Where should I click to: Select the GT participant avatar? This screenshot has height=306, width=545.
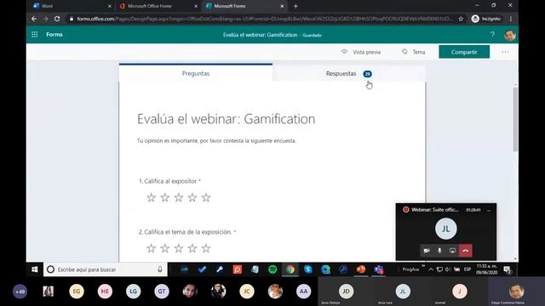(x=162, y=292)
